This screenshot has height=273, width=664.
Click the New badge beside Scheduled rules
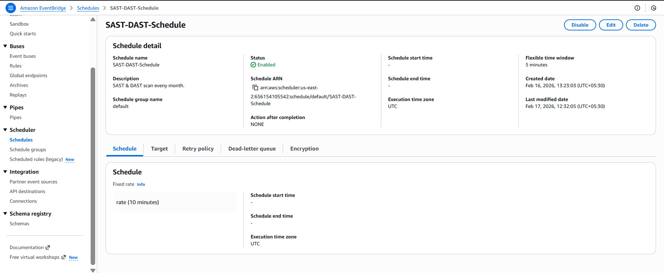tap(70, 160)
